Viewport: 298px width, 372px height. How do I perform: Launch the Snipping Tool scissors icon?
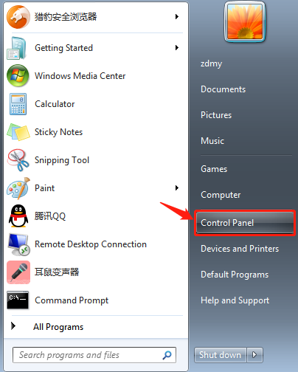coord(18,160)
